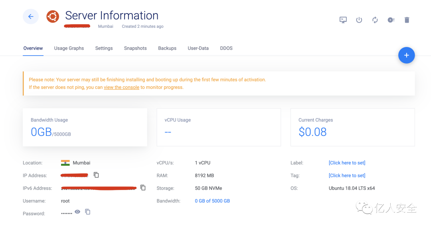
Task: Click the trash destroy server icon
Action: click(x=407, y=20)
